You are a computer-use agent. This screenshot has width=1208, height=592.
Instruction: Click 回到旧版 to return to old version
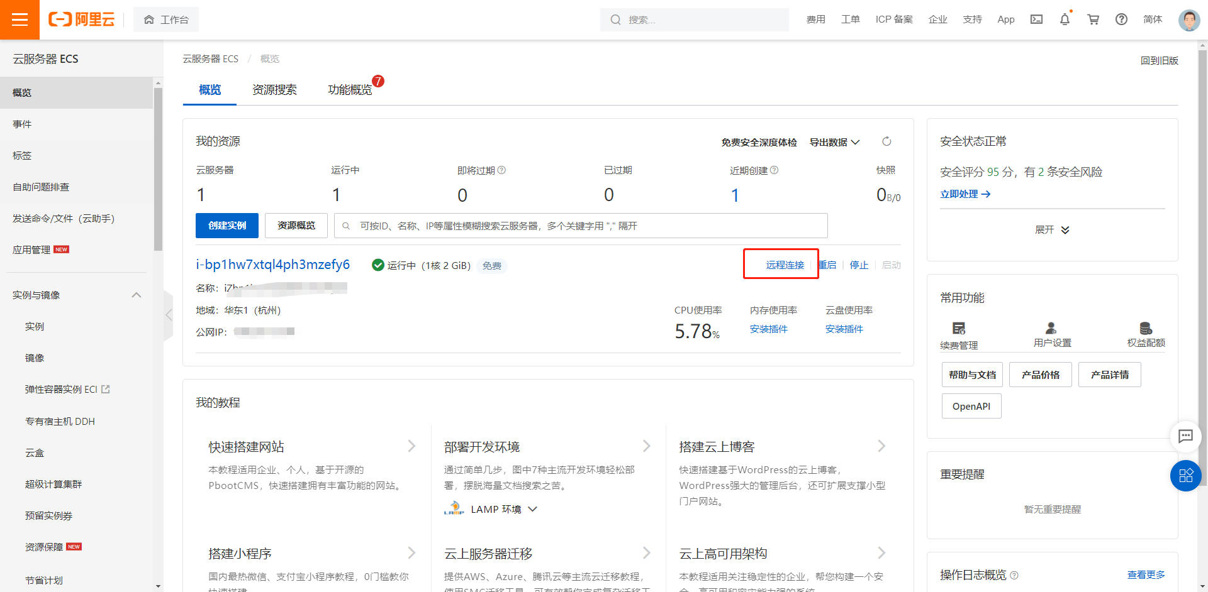(x=1159, y=60)
